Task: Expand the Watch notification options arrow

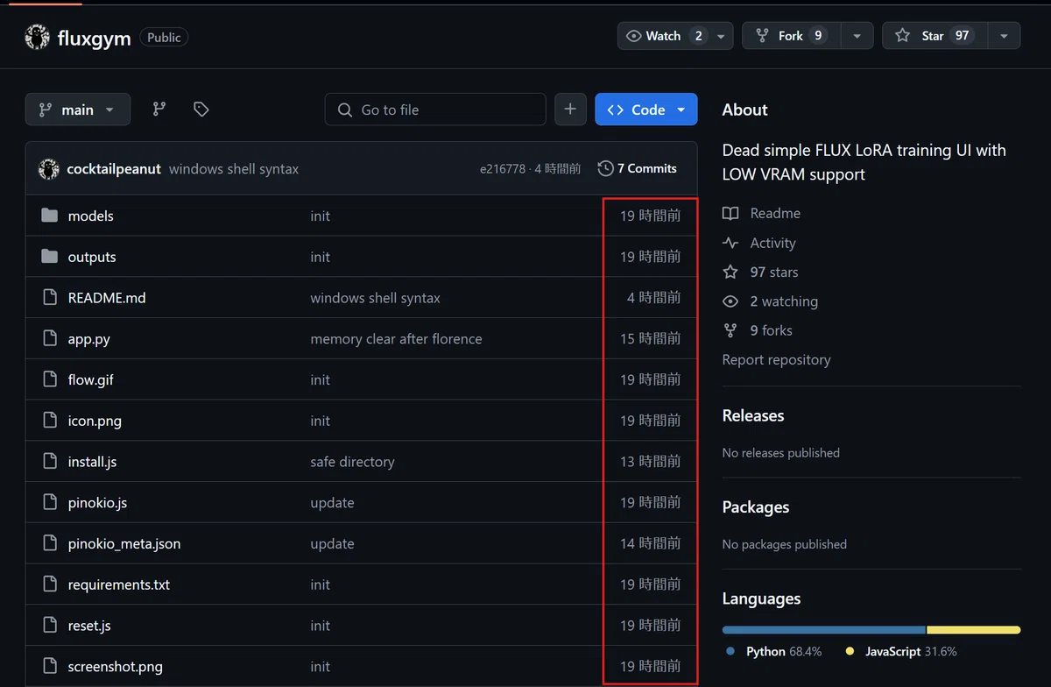Action: tap(721, 36)
